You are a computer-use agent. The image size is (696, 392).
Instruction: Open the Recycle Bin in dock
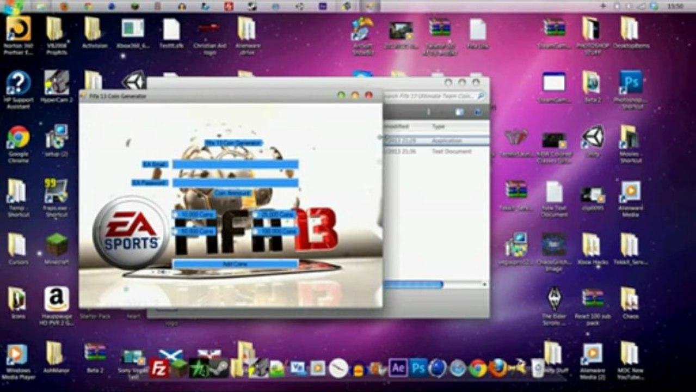click(538, 368)
